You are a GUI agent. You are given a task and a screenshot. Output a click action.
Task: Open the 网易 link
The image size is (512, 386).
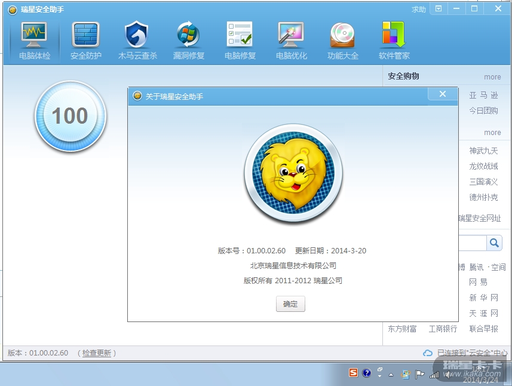pos(478,282)
